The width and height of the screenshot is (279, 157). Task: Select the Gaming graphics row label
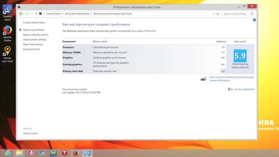click(72, 65)
